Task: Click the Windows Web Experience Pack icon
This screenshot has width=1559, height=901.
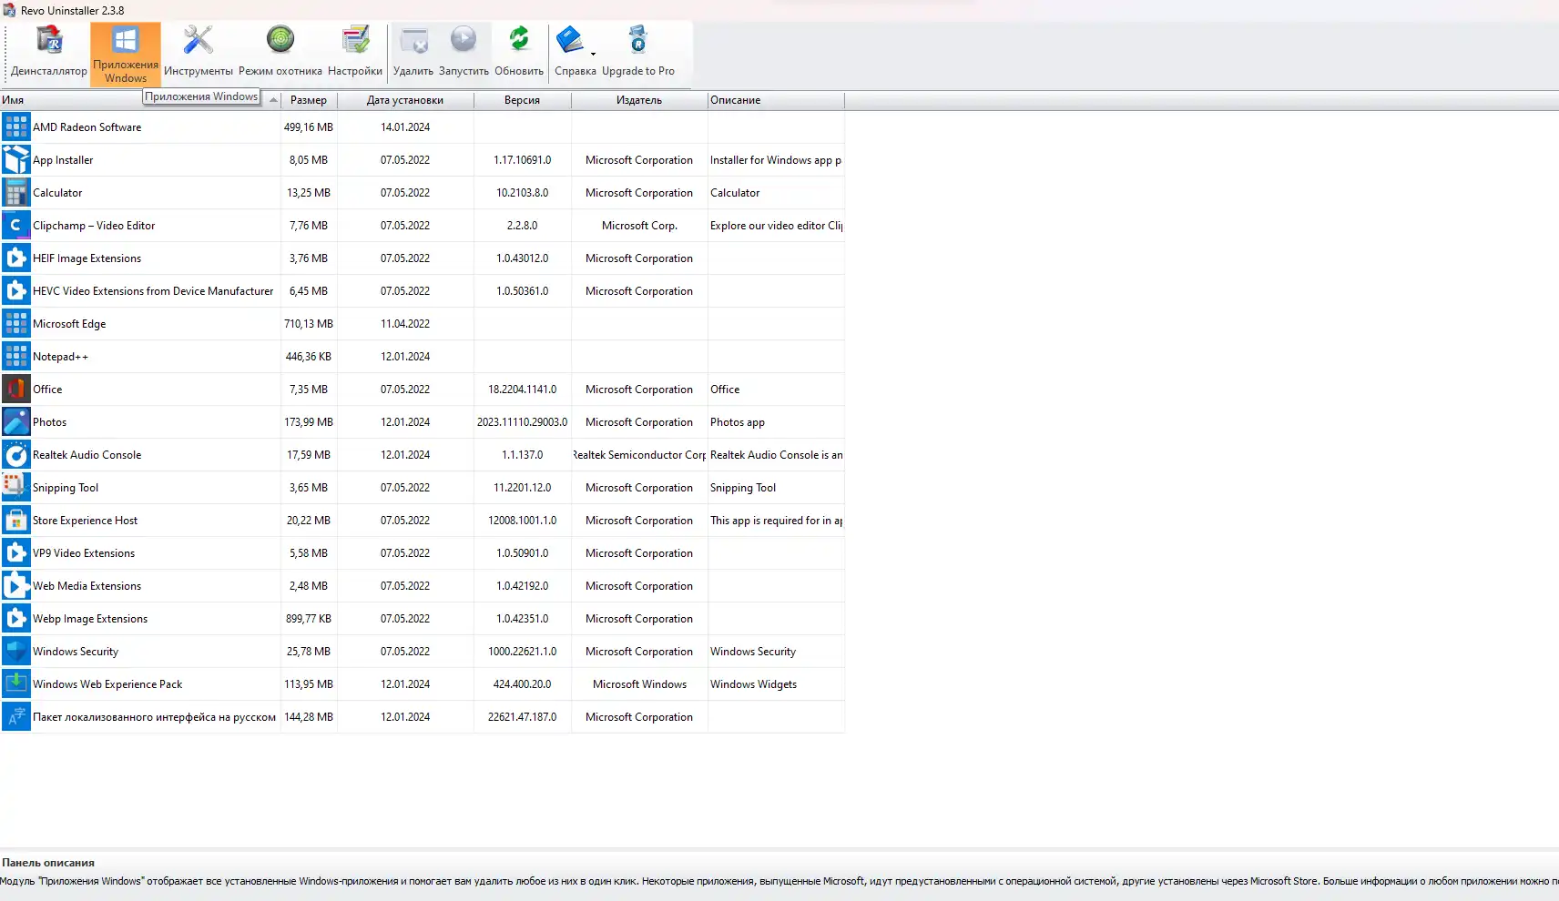Action: coord(16,684)
